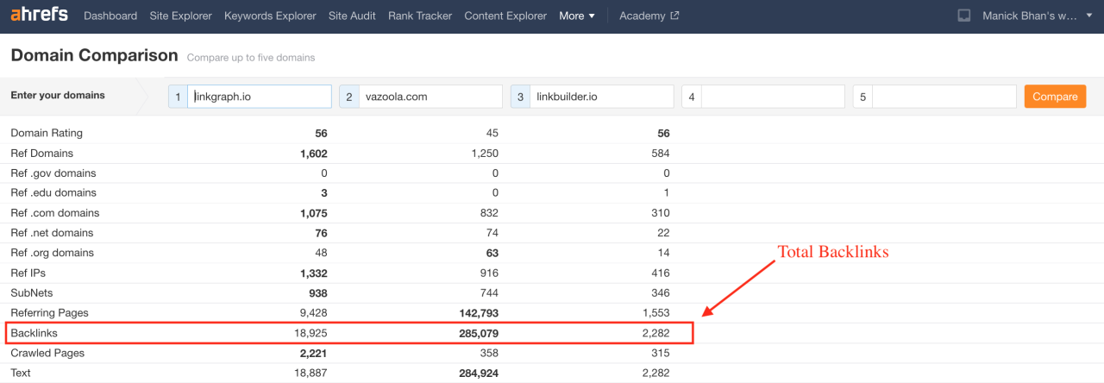Click empty domain field number 5

tap(944, 97)
